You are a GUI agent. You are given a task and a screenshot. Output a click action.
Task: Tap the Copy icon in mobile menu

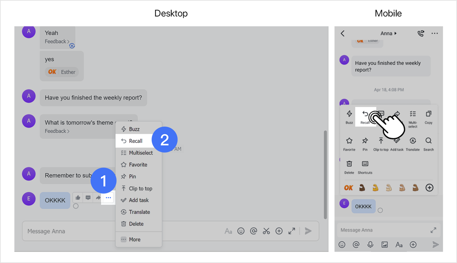point(428,117)
